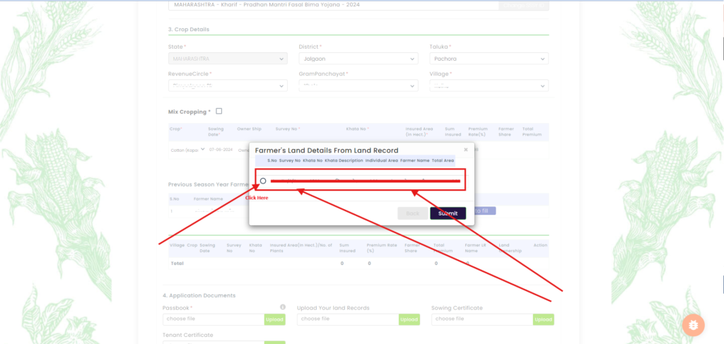This screenshot has height=344, width=724.
Task: Click the Passbook info icon
Action: pyautogui.click(x=283, y=307)
